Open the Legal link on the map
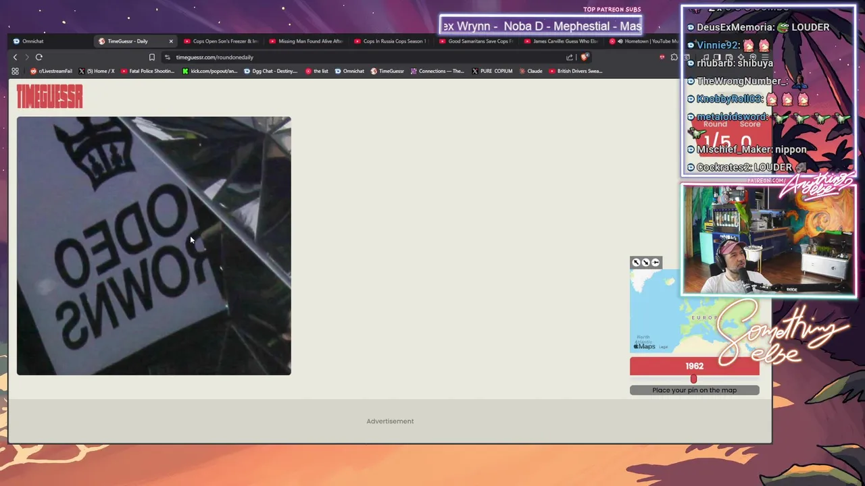Screen dimensions: 865x486 (x=664, y=347)
